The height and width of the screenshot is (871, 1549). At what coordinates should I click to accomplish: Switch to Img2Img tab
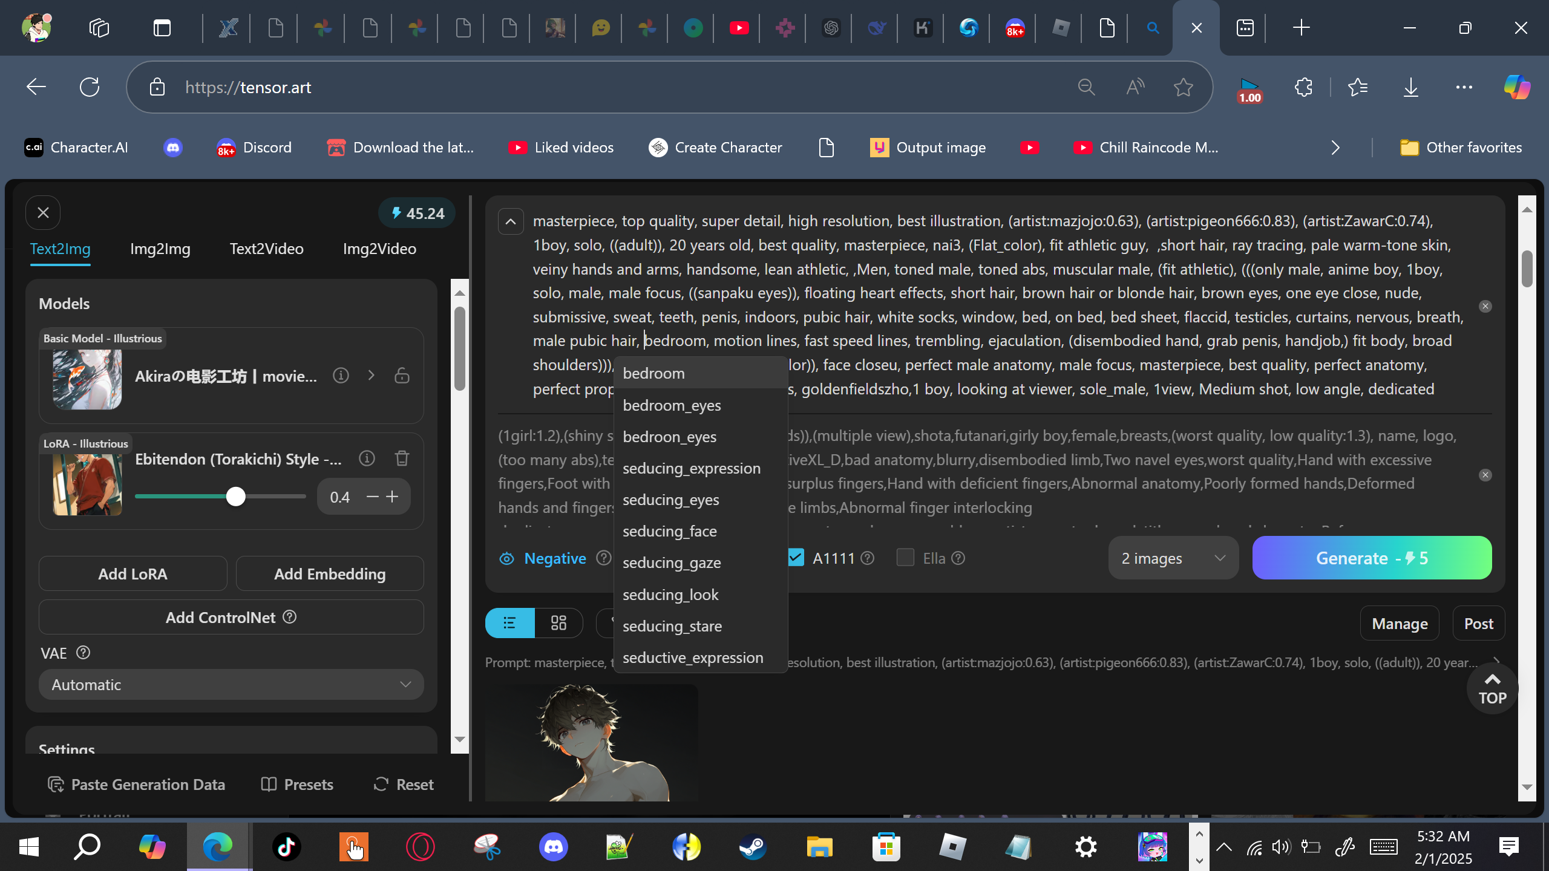[160, 249]
